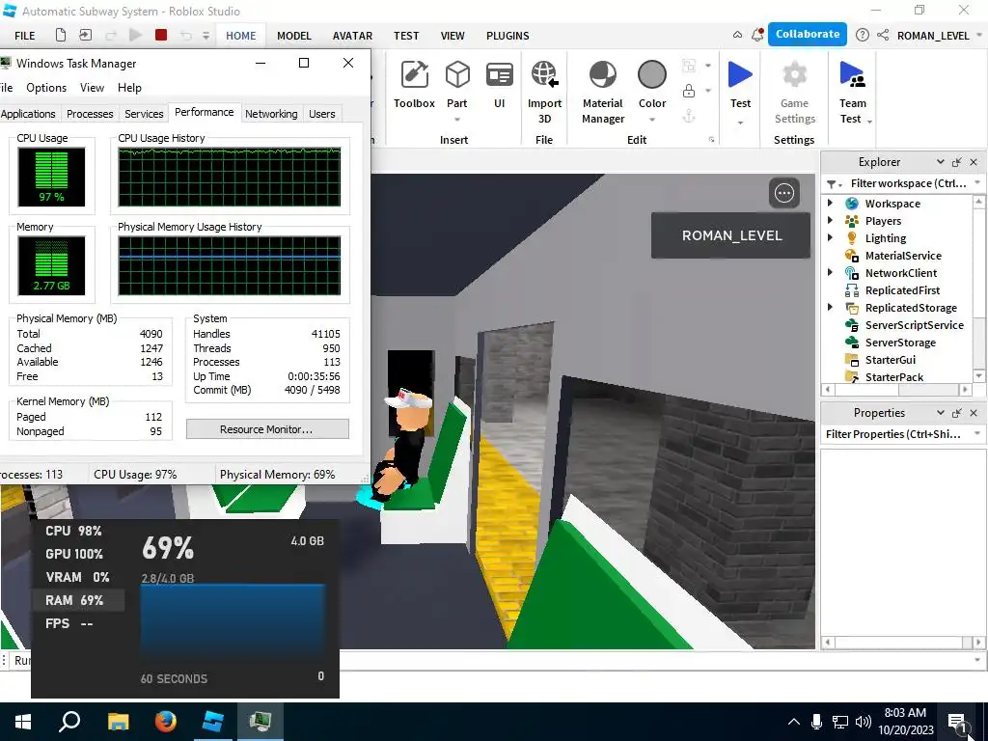Click the anchor icon in Edit group
The height and width of the screenshot is (741, 988).
coord(689,116)
